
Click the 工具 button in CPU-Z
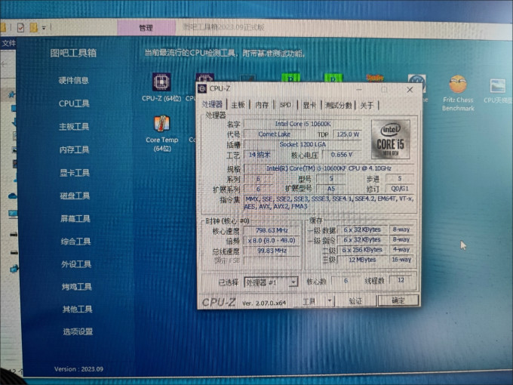coord(309,301)
